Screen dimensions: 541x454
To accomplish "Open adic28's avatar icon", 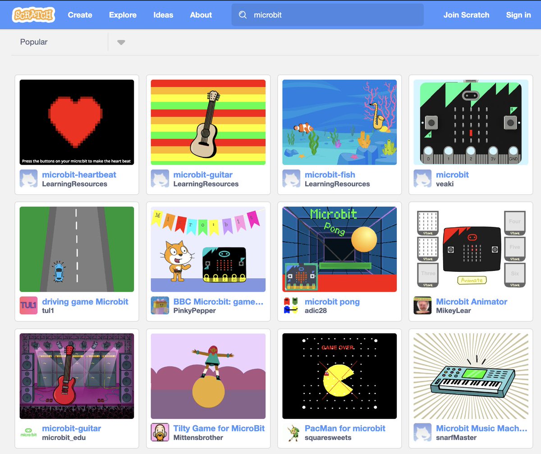I will [291, 306].
